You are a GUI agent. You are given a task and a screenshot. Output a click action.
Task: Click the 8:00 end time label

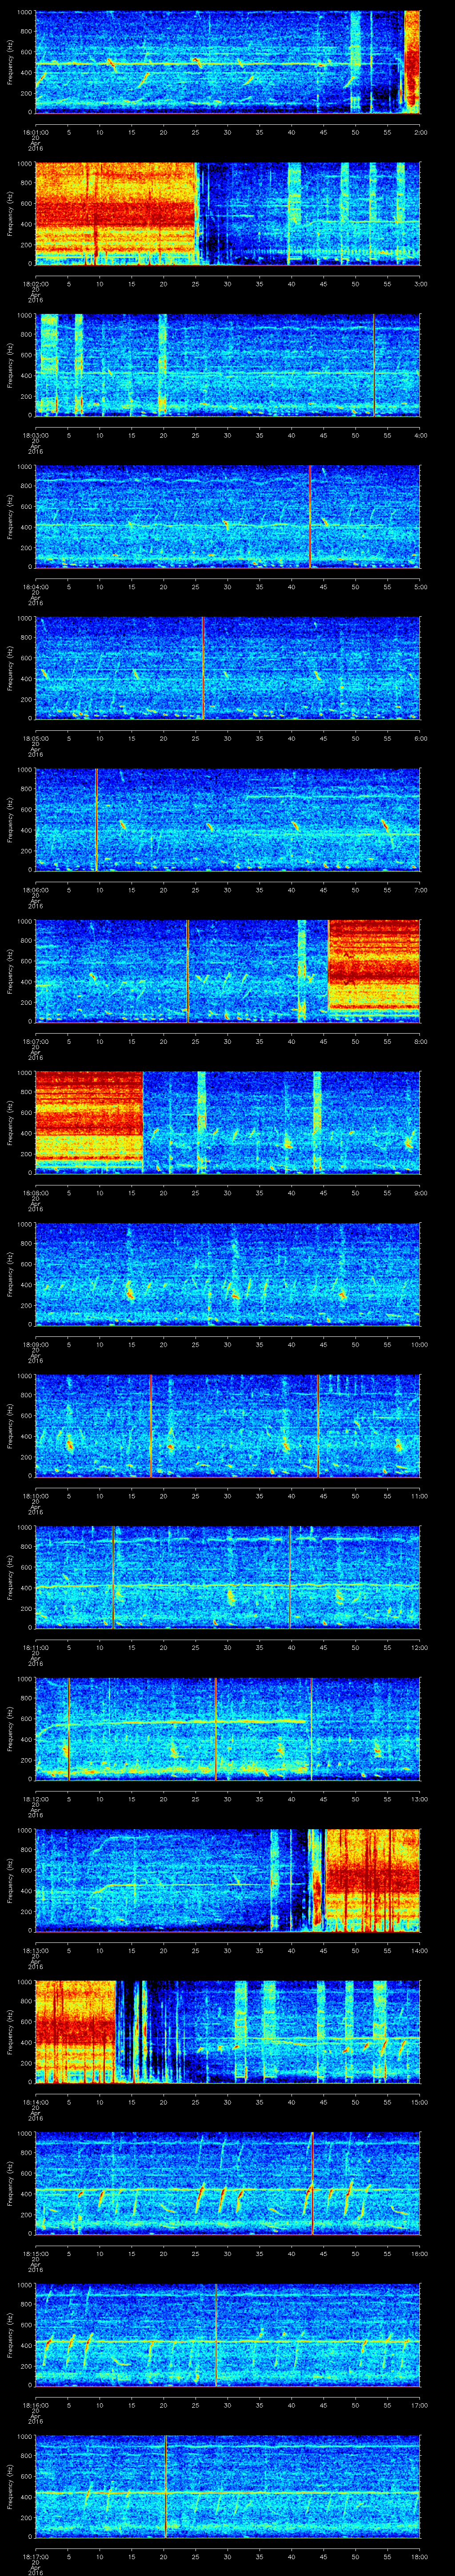[x=420, y=1041]
